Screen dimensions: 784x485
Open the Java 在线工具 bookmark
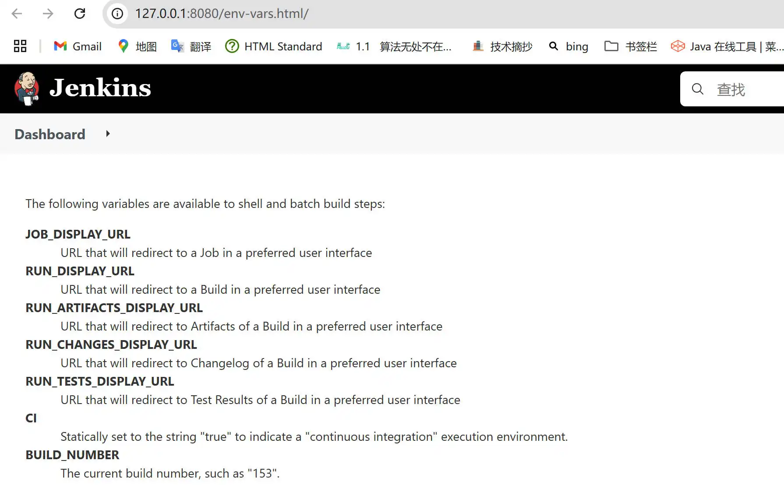pos(727,46)
